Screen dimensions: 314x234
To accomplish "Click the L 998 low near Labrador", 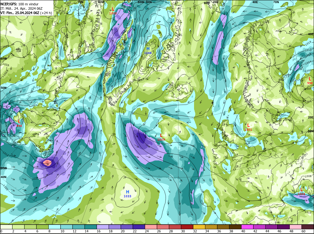I will tap(19, 123).
